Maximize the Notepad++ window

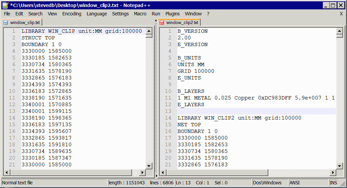click(x=333, y=6)
